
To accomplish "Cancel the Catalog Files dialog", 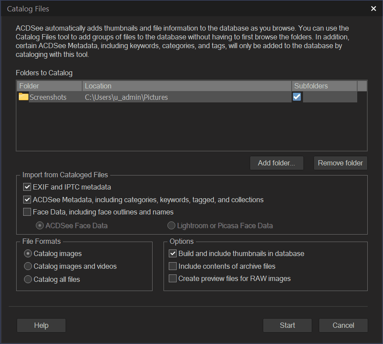I will [x=343, y=325].
